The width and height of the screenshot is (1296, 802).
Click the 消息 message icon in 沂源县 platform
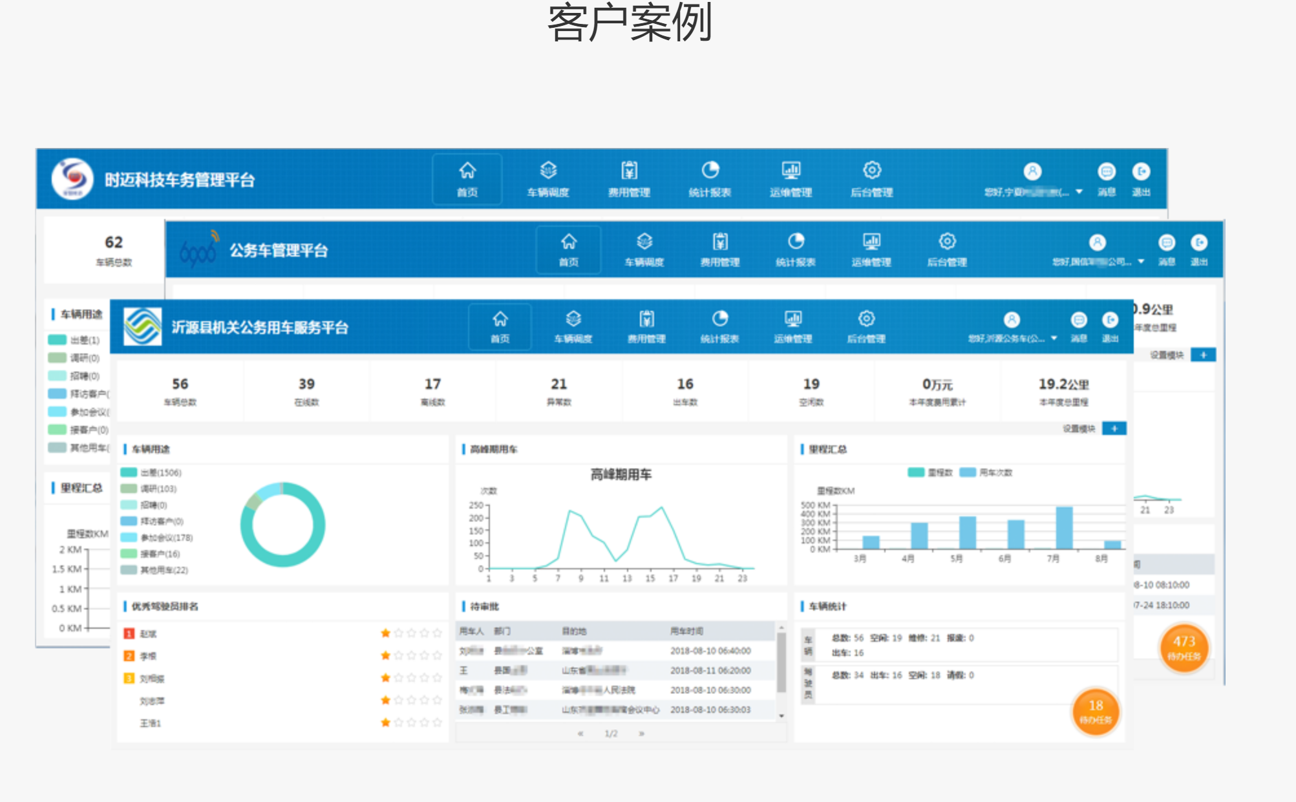pyautogui.click(x=1078, y=321)
